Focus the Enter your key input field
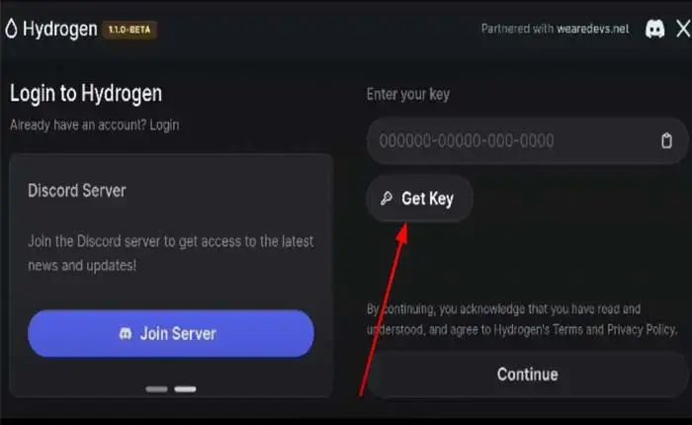This screenshot has width=692, height=425. pyautogui.click(x=527, y=140)
